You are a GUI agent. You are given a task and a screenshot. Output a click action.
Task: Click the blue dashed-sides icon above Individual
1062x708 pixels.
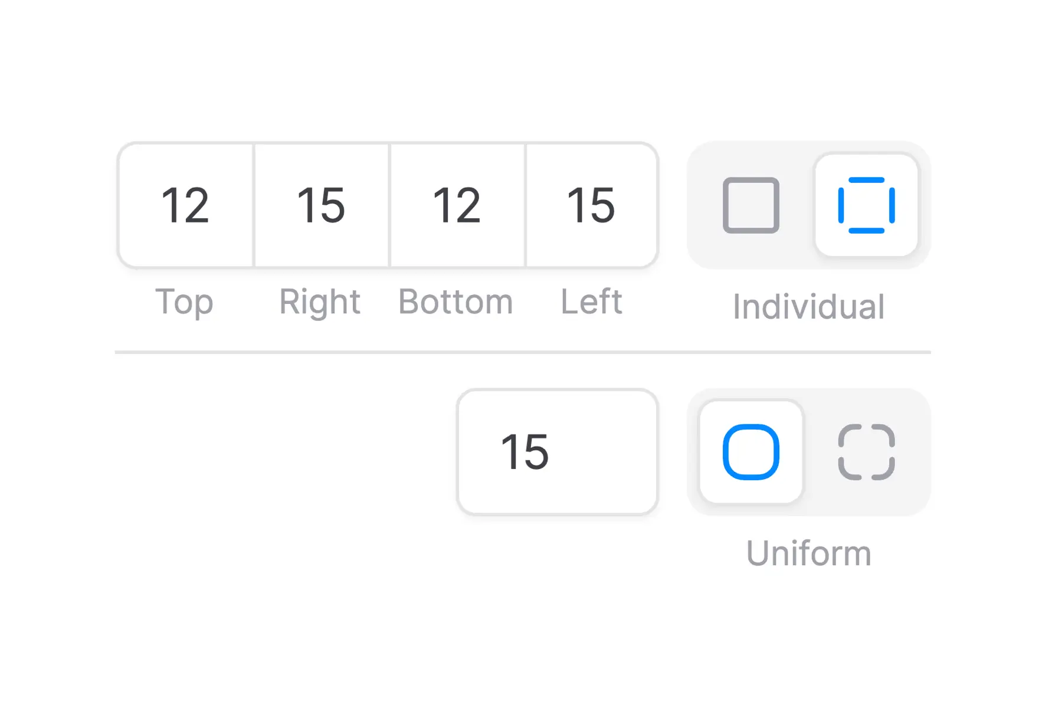866,205
